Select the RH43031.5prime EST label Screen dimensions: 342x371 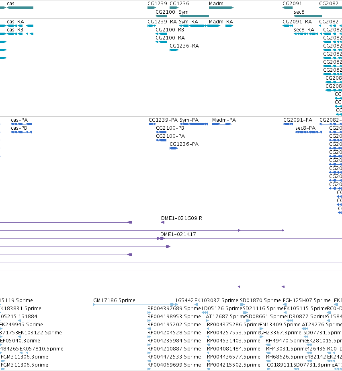pos(286,349)
